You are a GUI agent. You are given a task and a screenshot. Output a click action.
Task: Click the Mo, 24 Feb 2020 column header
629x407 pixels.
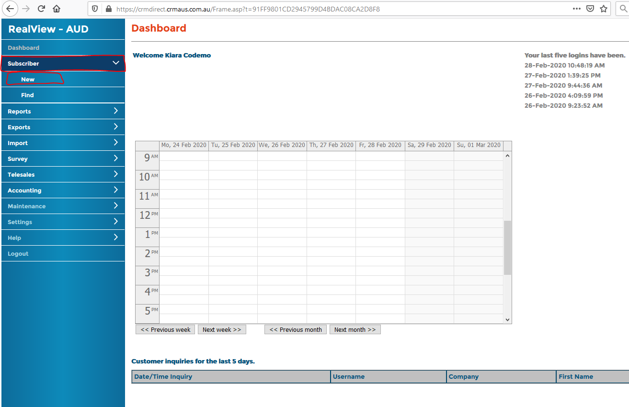tap(184, 145)
